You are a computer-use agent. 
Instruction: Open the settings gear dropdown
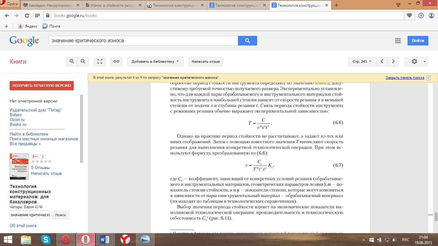416,61
